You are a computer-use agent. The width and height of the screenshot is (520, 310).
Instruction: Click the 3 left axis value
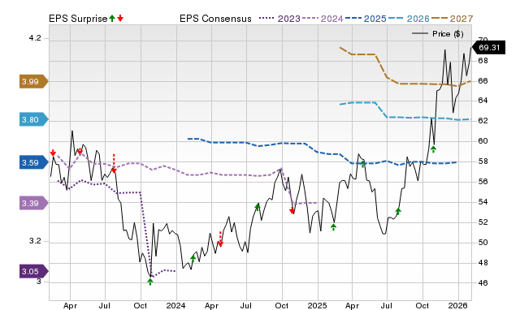coord(39,282)
